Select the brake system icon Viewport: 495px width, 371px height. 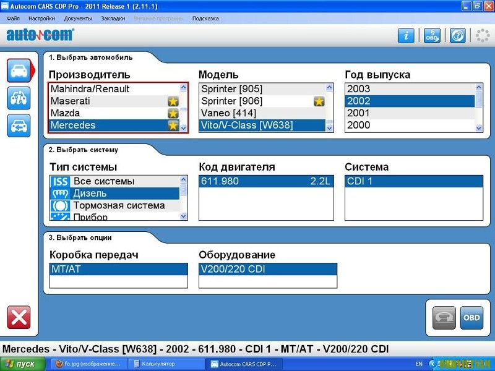pos(60,205)
